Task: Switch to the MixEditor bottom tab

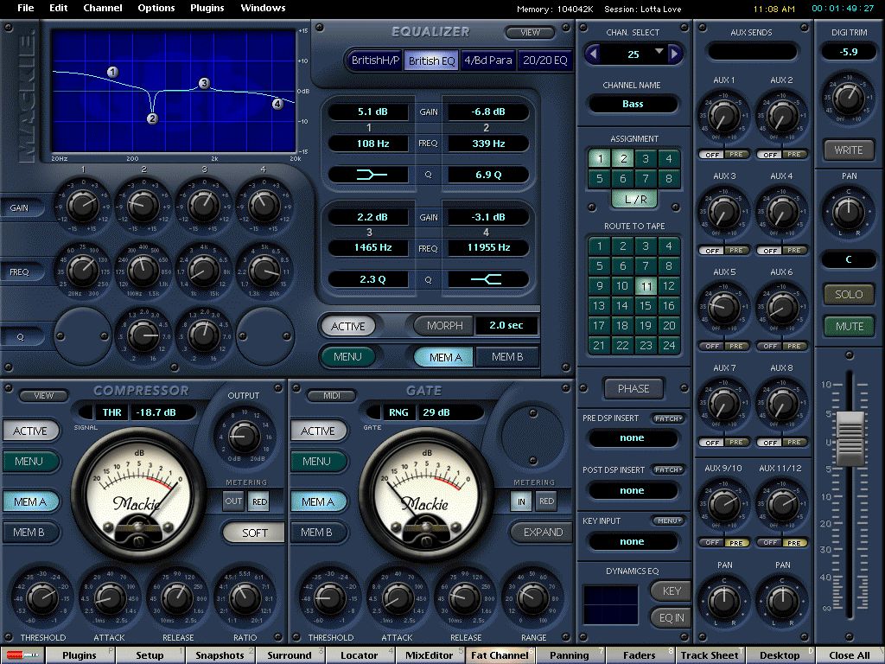Action: pos(429,655)
